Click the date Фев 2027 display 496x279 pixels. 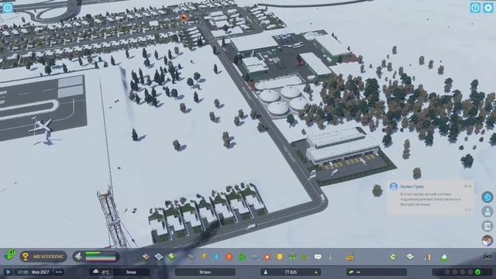(x=40, y=272)
